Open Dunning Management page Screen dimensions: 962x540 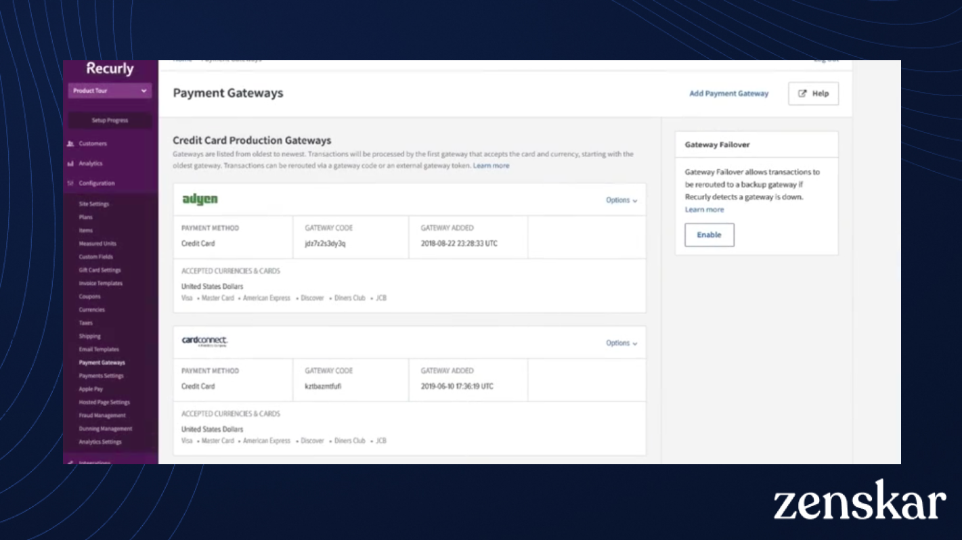(106, 428)
